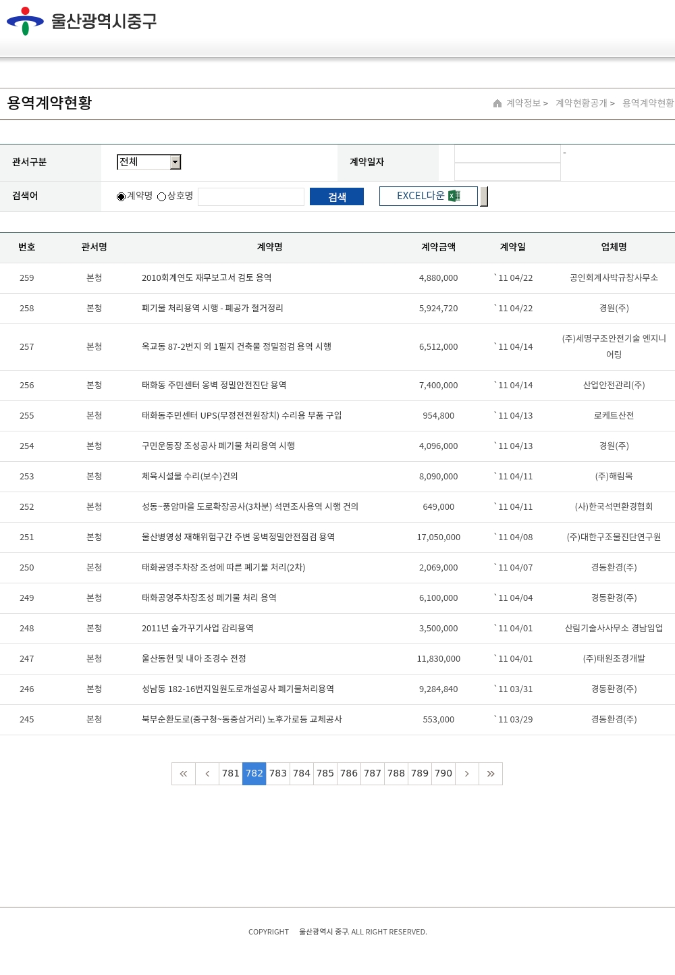The width and height of the screenshot is (675, 975).
Task: Go to page 790
Action: click(x=443, y=774)
